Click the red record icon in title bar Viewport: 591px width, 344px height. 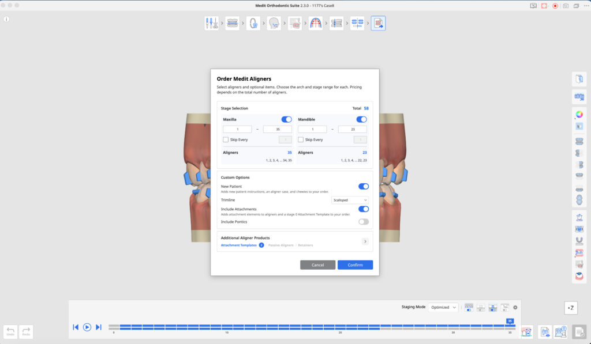[555, 6]
